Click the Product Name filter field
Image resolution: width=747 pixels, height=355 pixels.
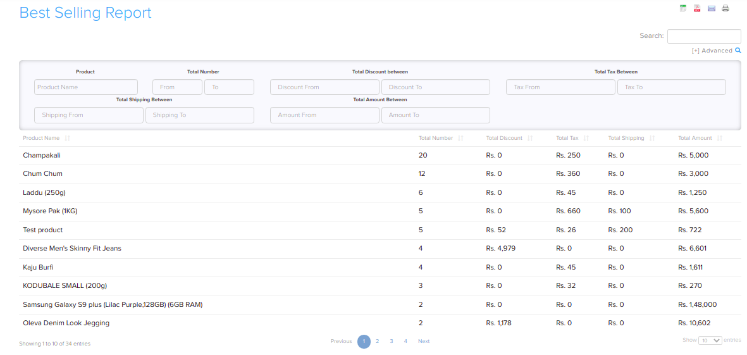click(x=86, y=87)
